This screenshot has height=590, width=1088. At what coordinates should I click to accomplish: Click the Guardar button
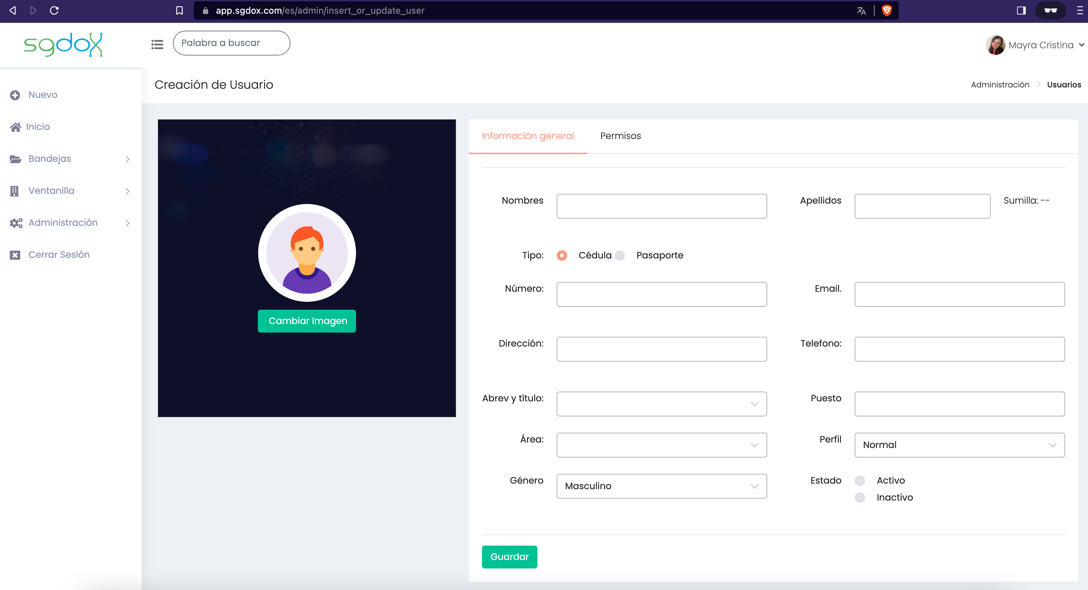pyautogui.click(x=509, y=557)
